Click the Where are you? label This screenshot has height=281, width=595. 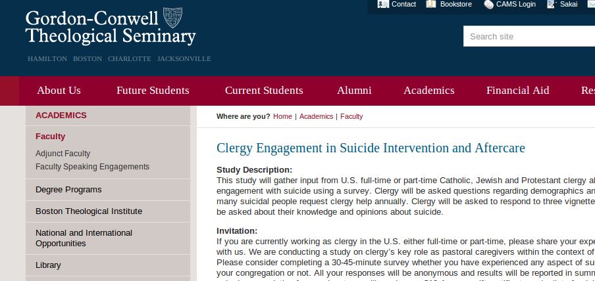point(244,116)
